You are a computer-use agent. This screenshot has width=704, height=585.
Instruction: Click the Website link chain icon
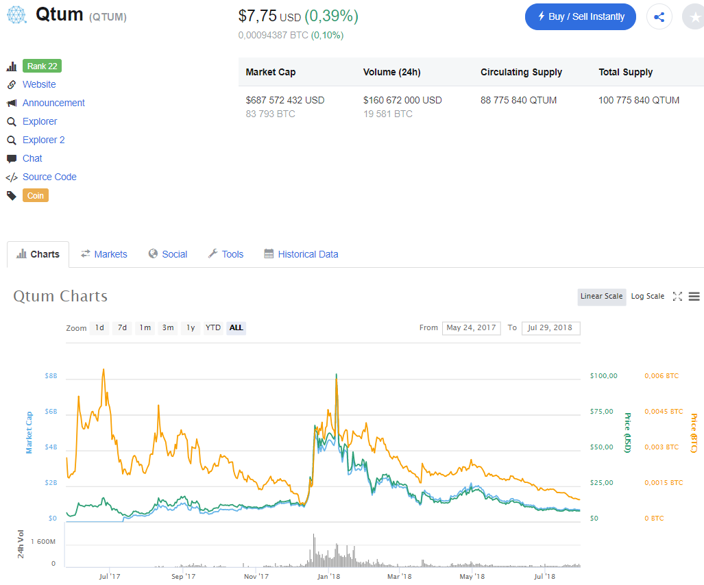(12, 84)
